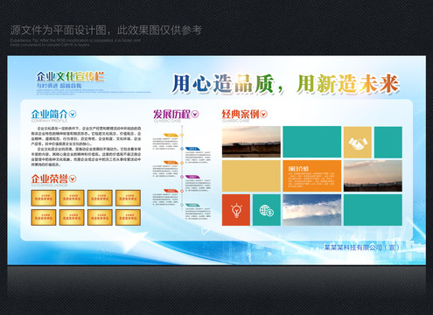
Task: Click the handshake icon tile
Action: 358,142
